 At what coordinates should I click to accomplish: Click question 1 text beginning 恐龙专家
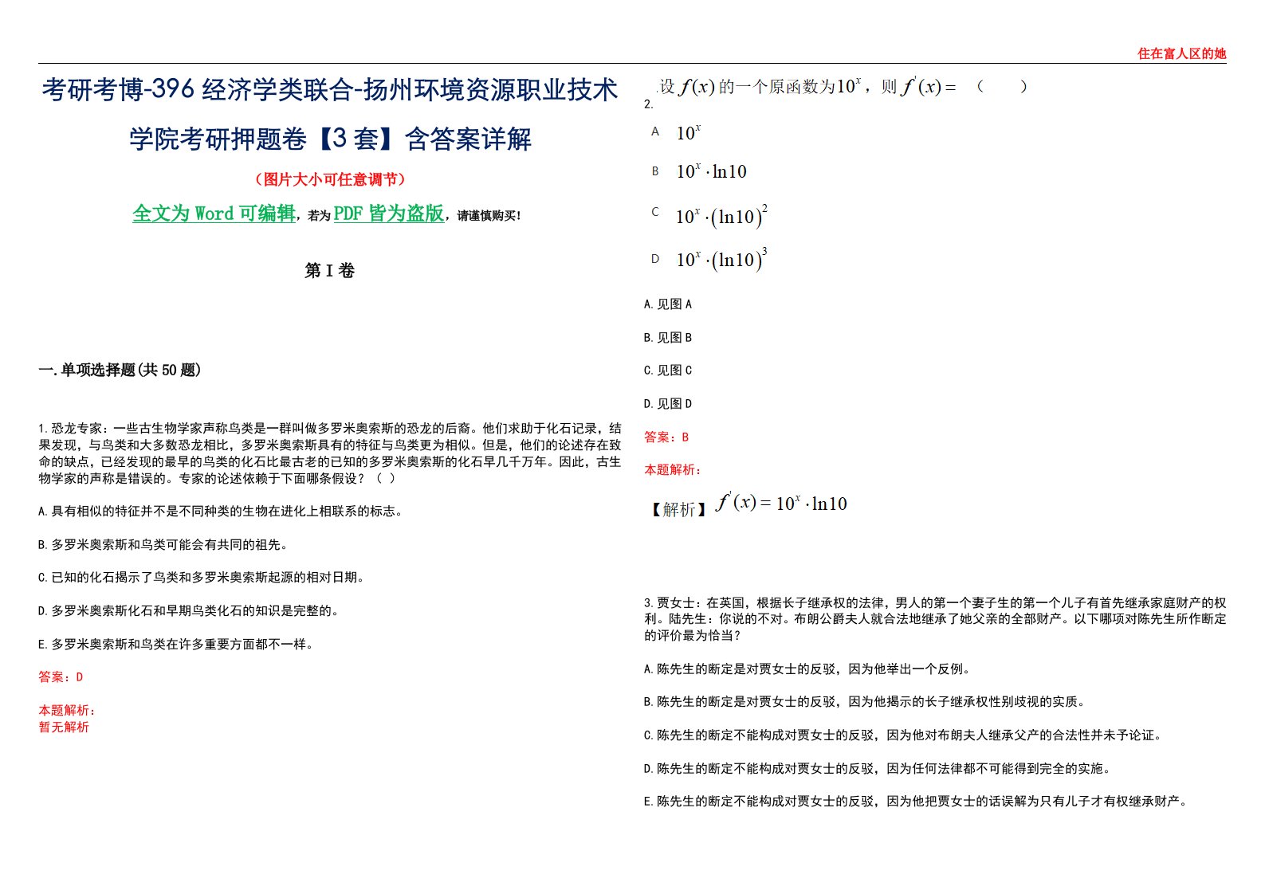(x=329, y=453)
